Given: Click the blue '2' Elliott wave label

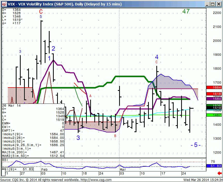Looking at the screenshot, I should tap(53, 49).
